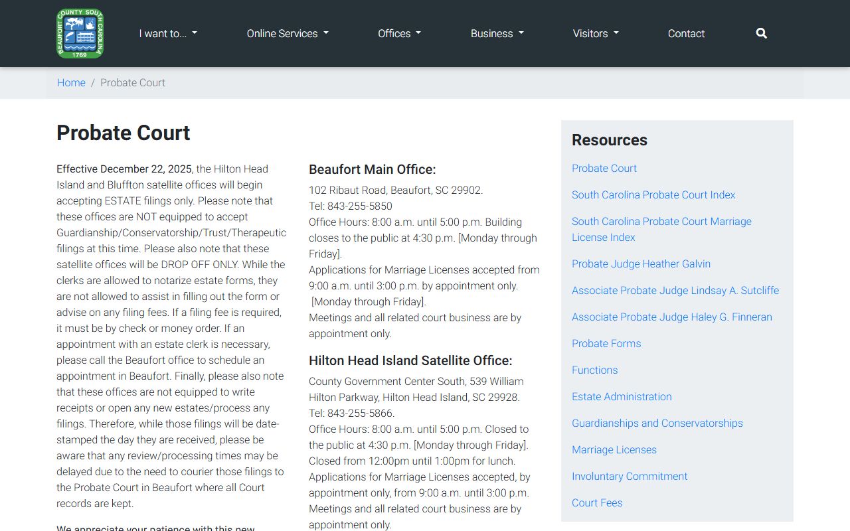View Probate Judge Heather Galvin page
Viewport: 850px width, 531px height.
point(641,264)
